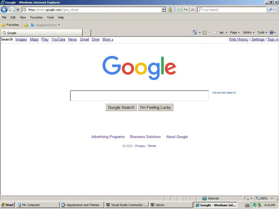Open search provider options dropdown
Image resolution: width=279 pixels, height=209 pixels.
(275, 10)
